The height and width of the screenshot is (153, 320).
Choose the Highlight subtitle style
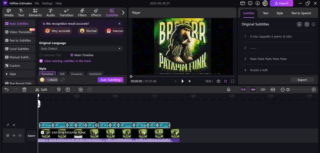tap(95, 74)
